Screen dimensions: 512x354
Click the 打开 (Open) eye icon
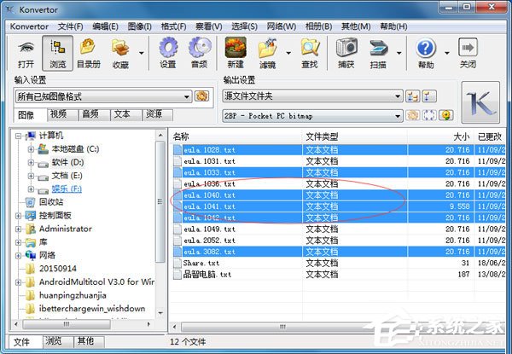[x=26, y=48]
